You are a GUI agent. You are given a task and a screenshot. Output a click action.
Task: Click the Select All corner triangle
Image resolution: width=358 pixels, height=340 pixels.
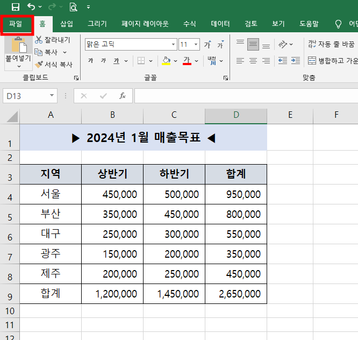12,117
